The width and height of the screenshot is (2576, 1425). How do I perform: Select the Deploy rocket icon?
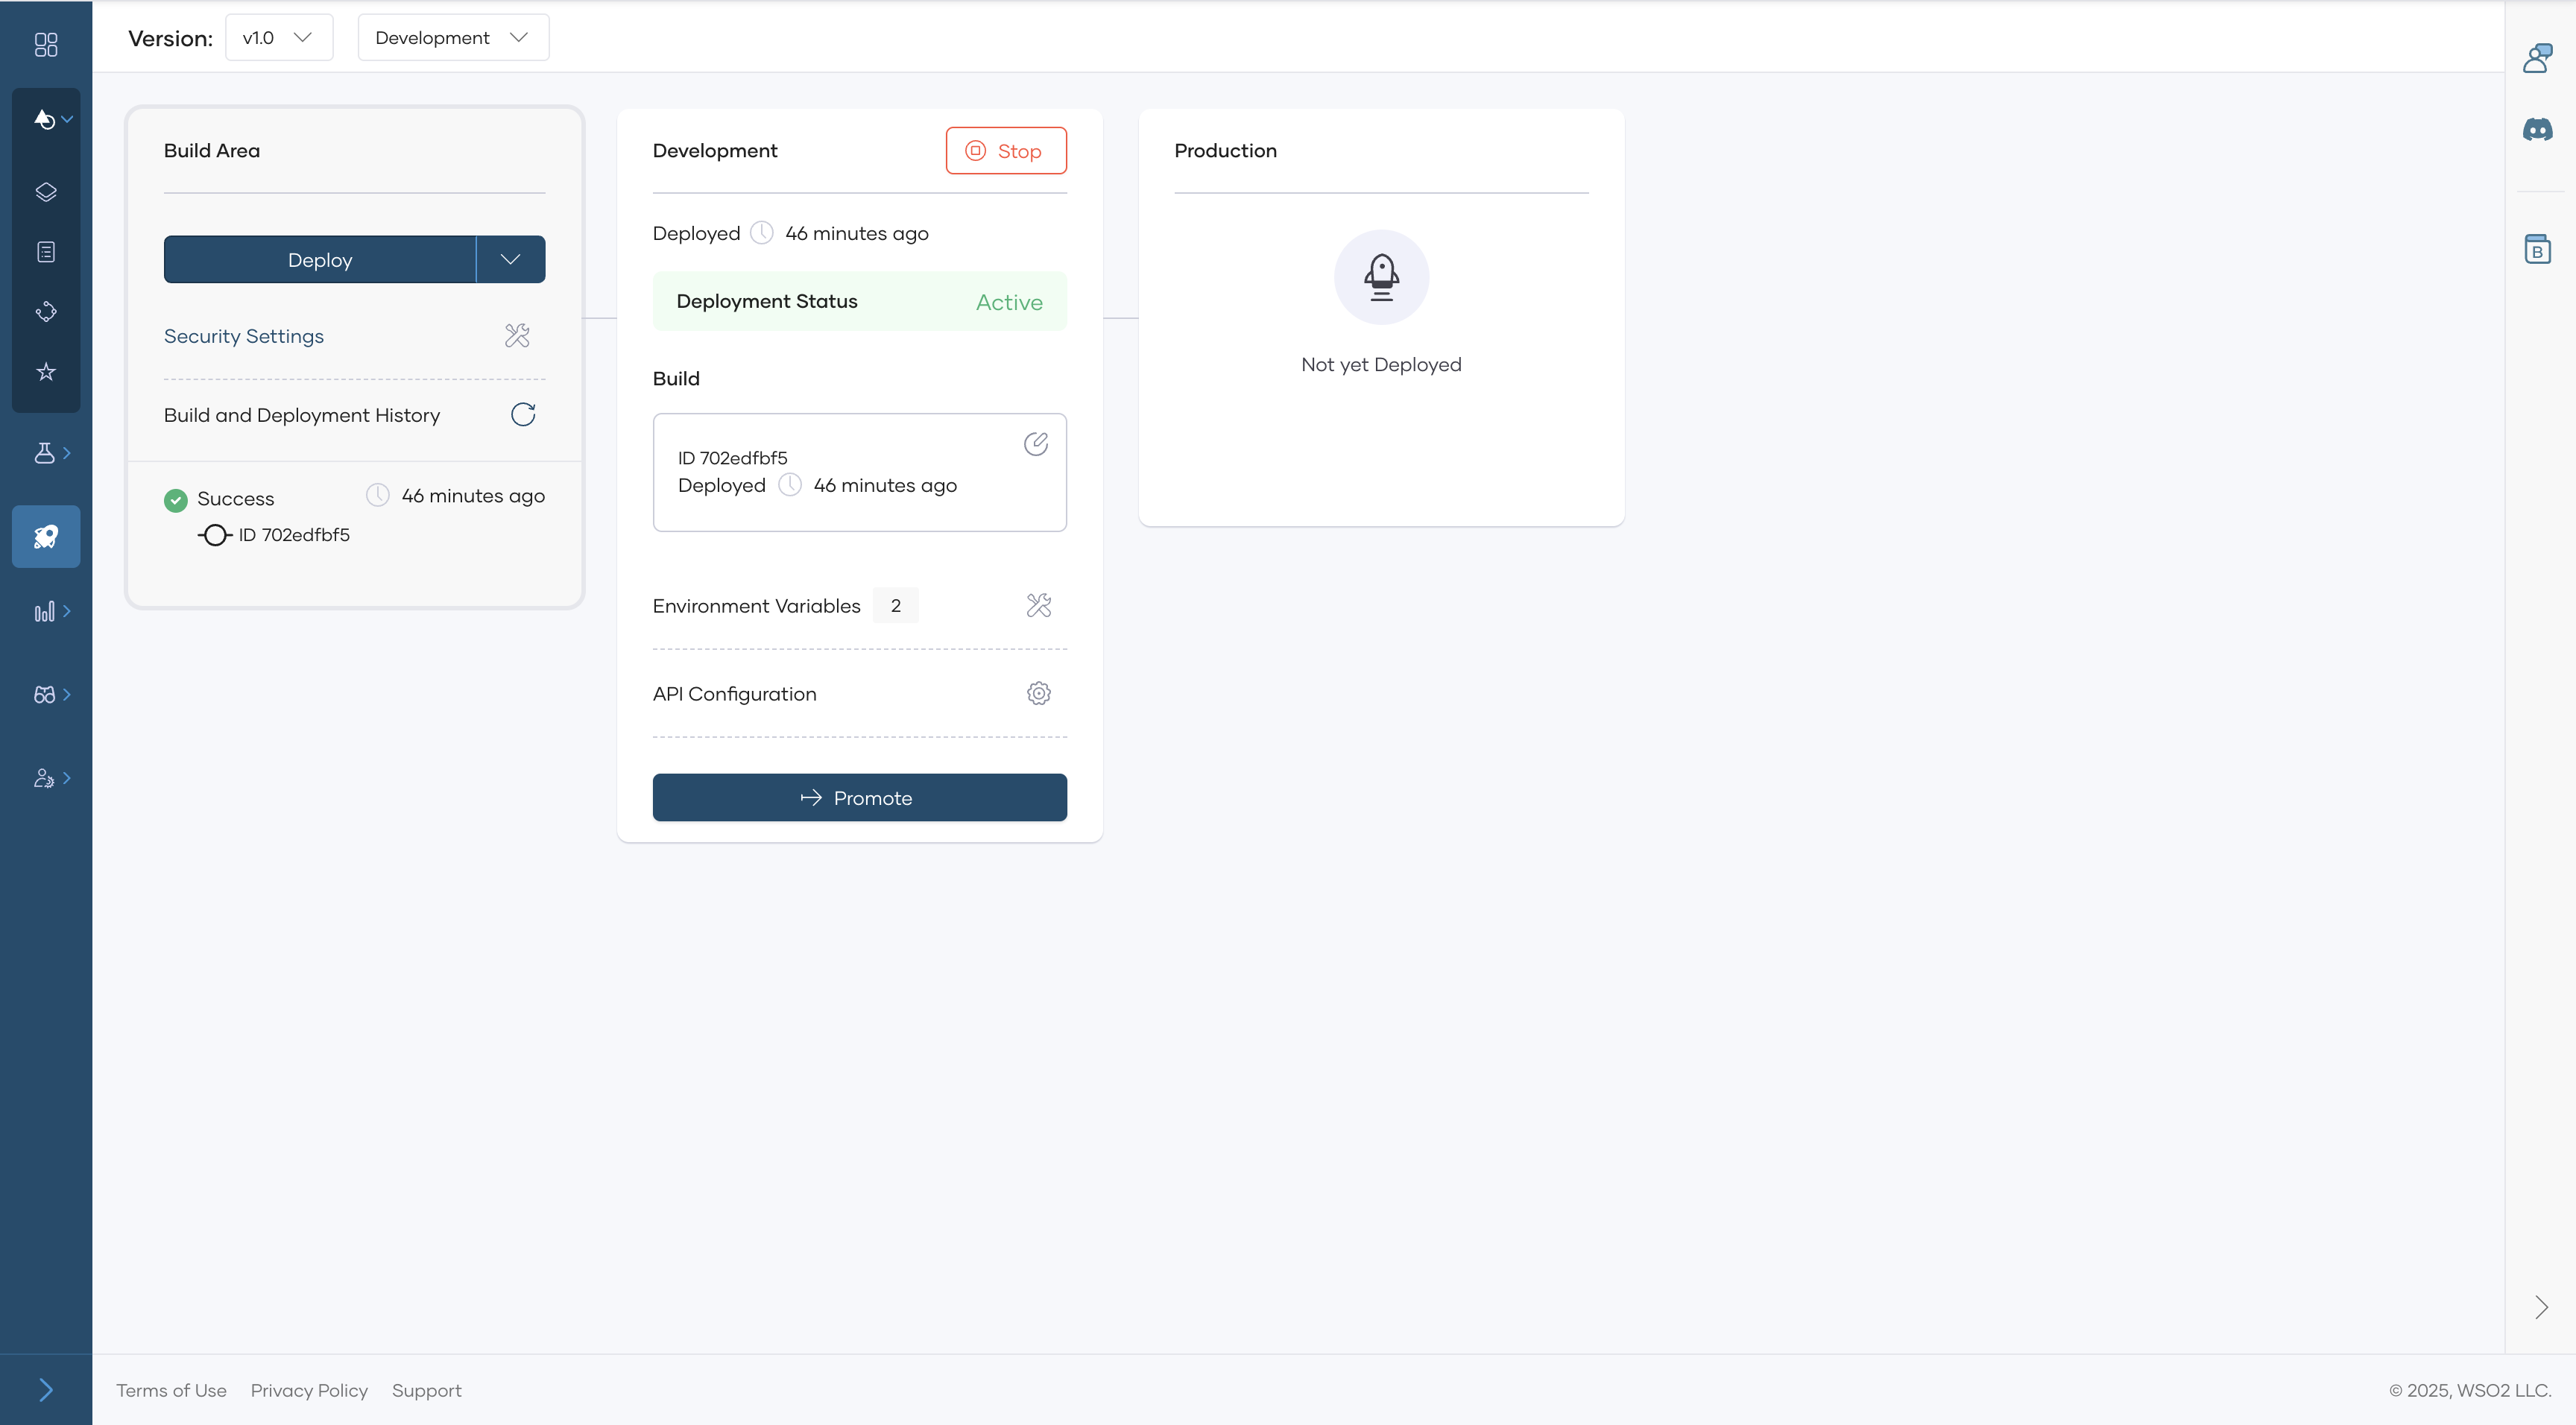coord(46,536)
